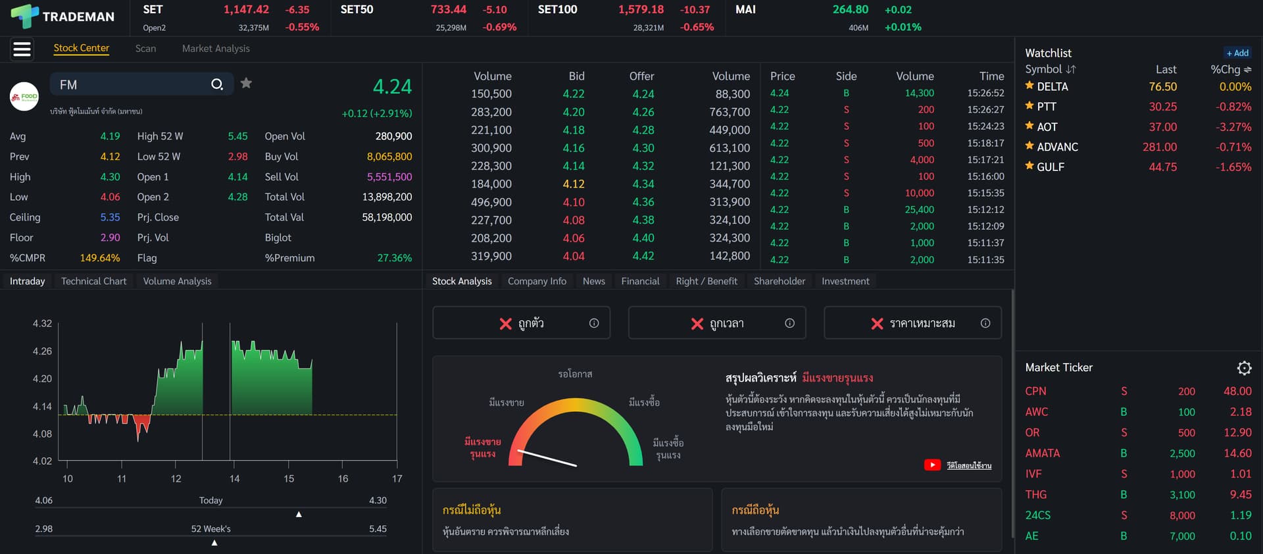Click the TRADEMAN logo
The image size is (1263, 554).
click(62, 16)
